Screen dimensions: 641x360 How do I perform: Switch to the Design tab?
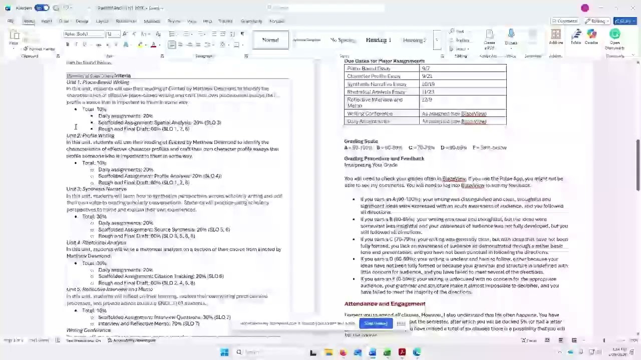pos(82,21)
